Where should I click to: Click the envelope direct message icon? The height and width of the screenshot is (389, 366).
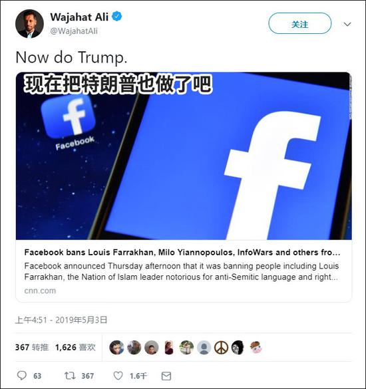point(166,376)
